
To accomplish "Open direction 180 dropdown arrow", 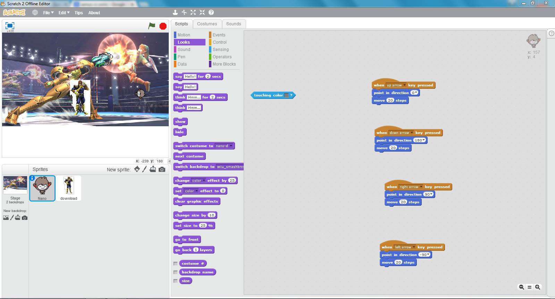I will coord(423,140).
